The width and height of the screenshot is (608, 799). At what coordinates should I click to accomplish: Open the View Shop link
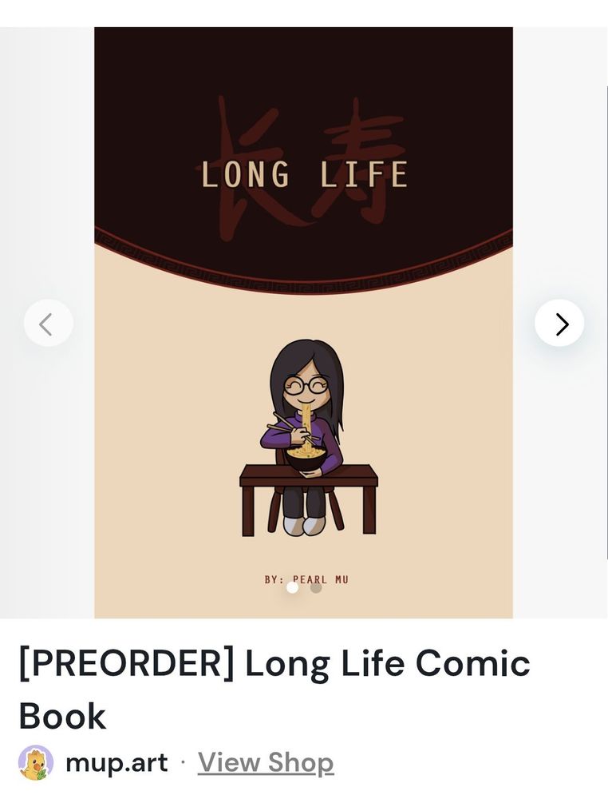266,763
